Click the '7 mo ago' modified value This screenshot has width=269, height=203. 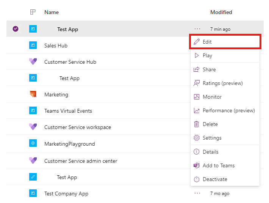pos(220,194)
